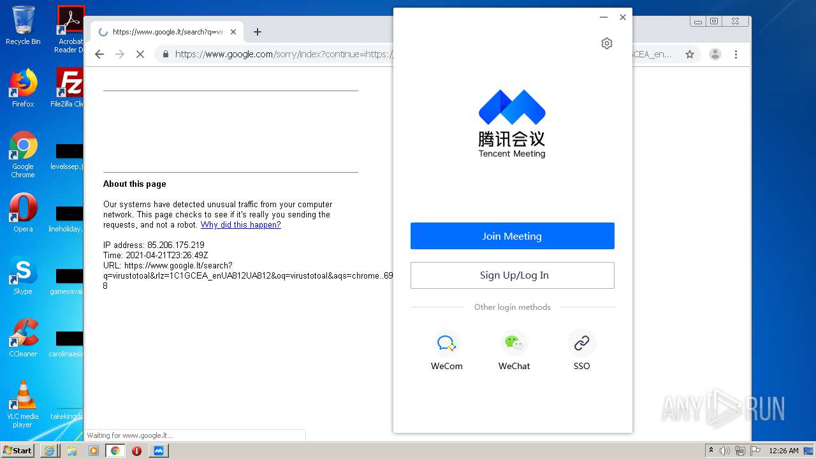
Task: Switch to Tencent Meeting on the taskbar
Action: click(x=159, y=451)
